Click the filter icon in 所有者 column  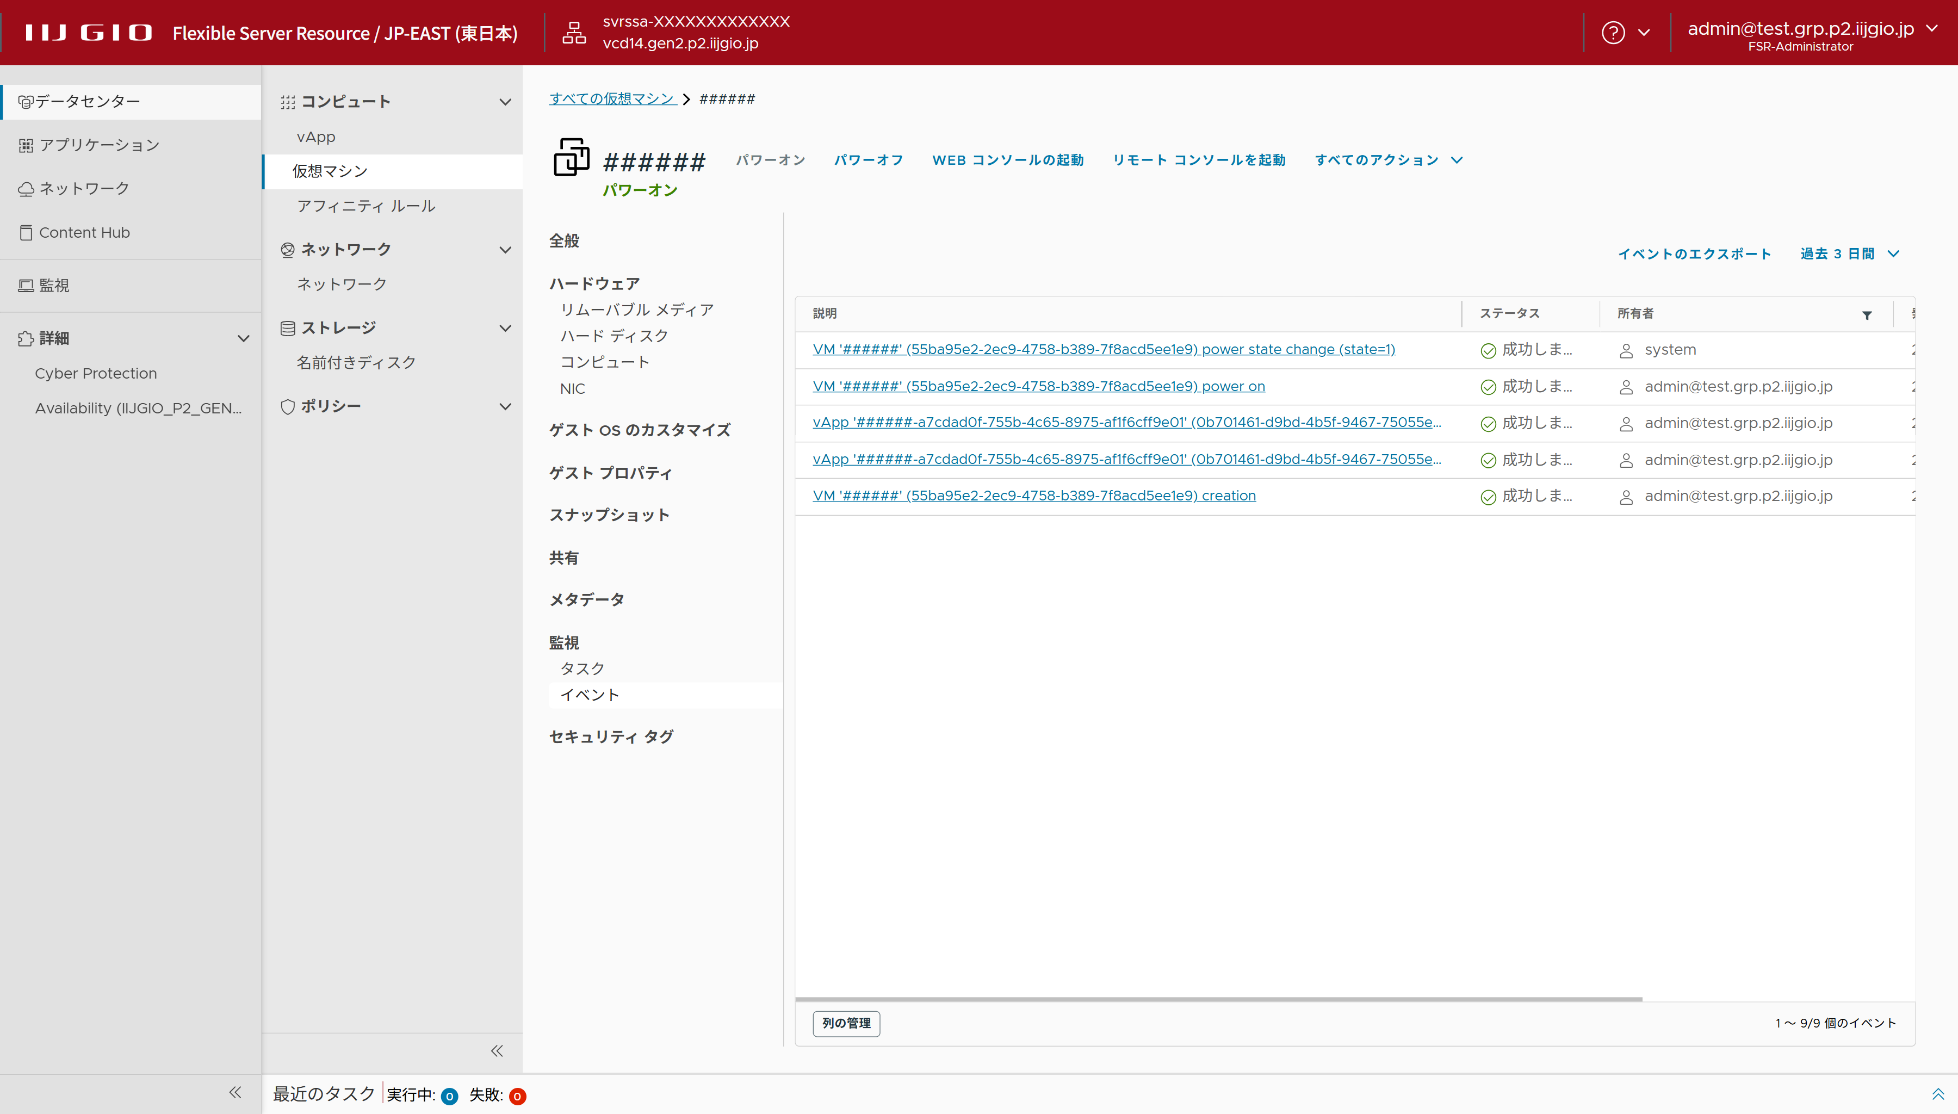point(1866,315)
